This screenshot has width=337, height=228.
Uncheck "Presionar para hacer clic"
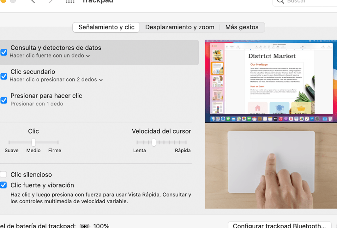pyautogui.click(x=4, y=100)
